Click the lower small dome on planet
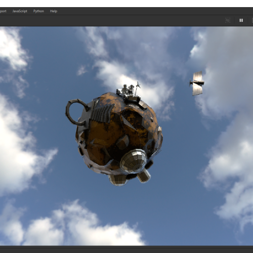 tap(118, 180)
